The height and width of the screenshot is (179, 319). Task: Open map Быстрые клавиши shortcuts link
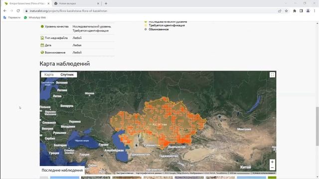[125, 173]
